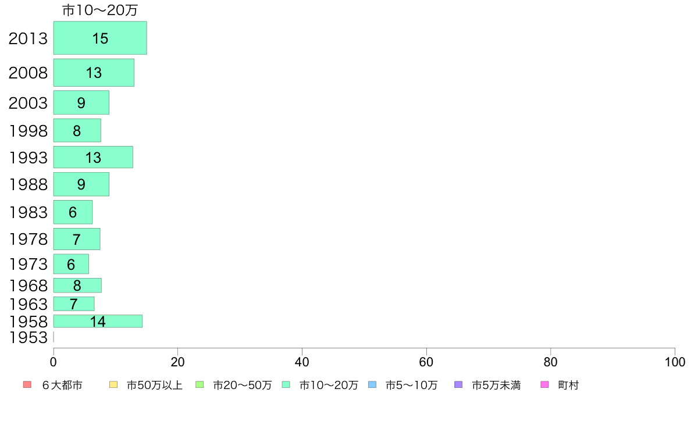Click the yellow 市50万以上 legend swatch
The width and height of the screenshot is (691, 428).
(113, 385)
